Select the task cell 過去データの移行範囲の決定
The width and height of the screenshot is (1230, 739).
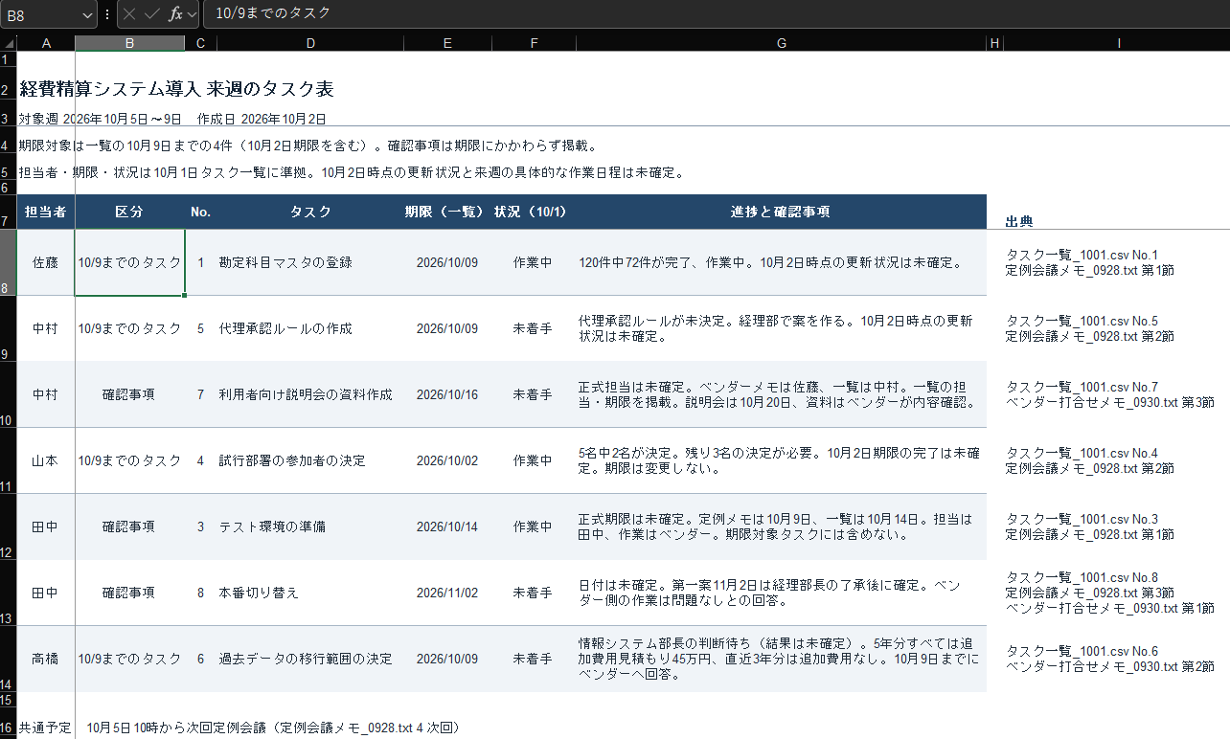310,659
